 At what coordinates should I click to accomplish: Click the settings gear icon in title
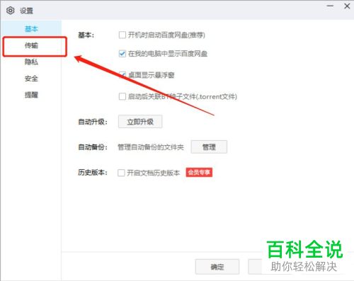(11, 11)
